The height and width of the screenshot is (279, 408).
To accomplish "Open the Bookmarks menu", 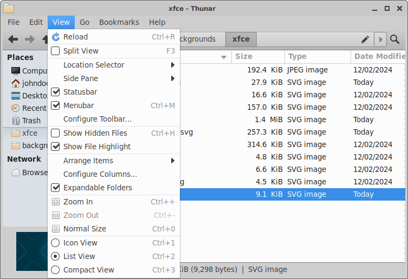I will click(x=119, y=22).
